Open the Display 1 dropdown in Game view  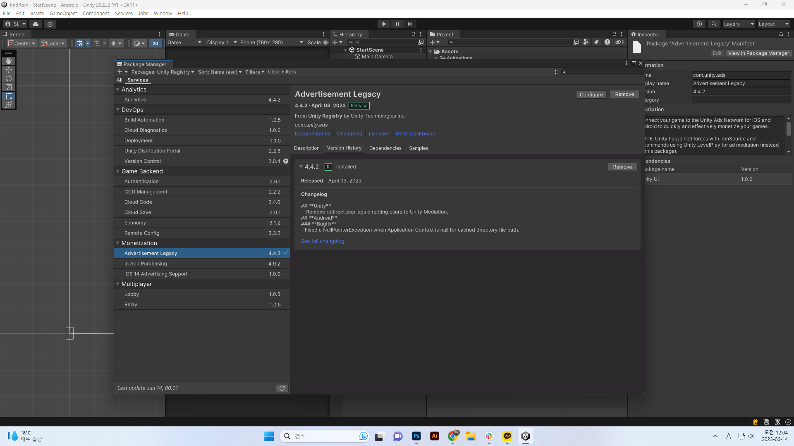point(222,43)
